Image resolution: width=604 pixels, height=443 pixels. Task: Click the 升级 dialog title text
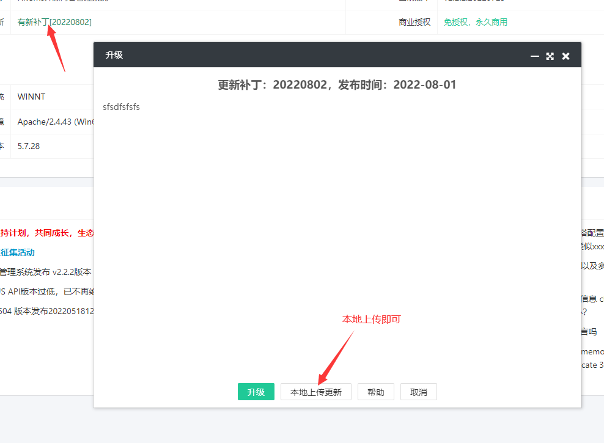click(114, 55)
